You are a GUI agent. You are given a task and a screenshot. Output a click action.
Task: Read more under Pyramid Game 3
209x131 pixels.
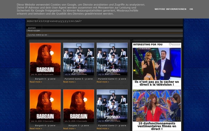click(103, 128)
